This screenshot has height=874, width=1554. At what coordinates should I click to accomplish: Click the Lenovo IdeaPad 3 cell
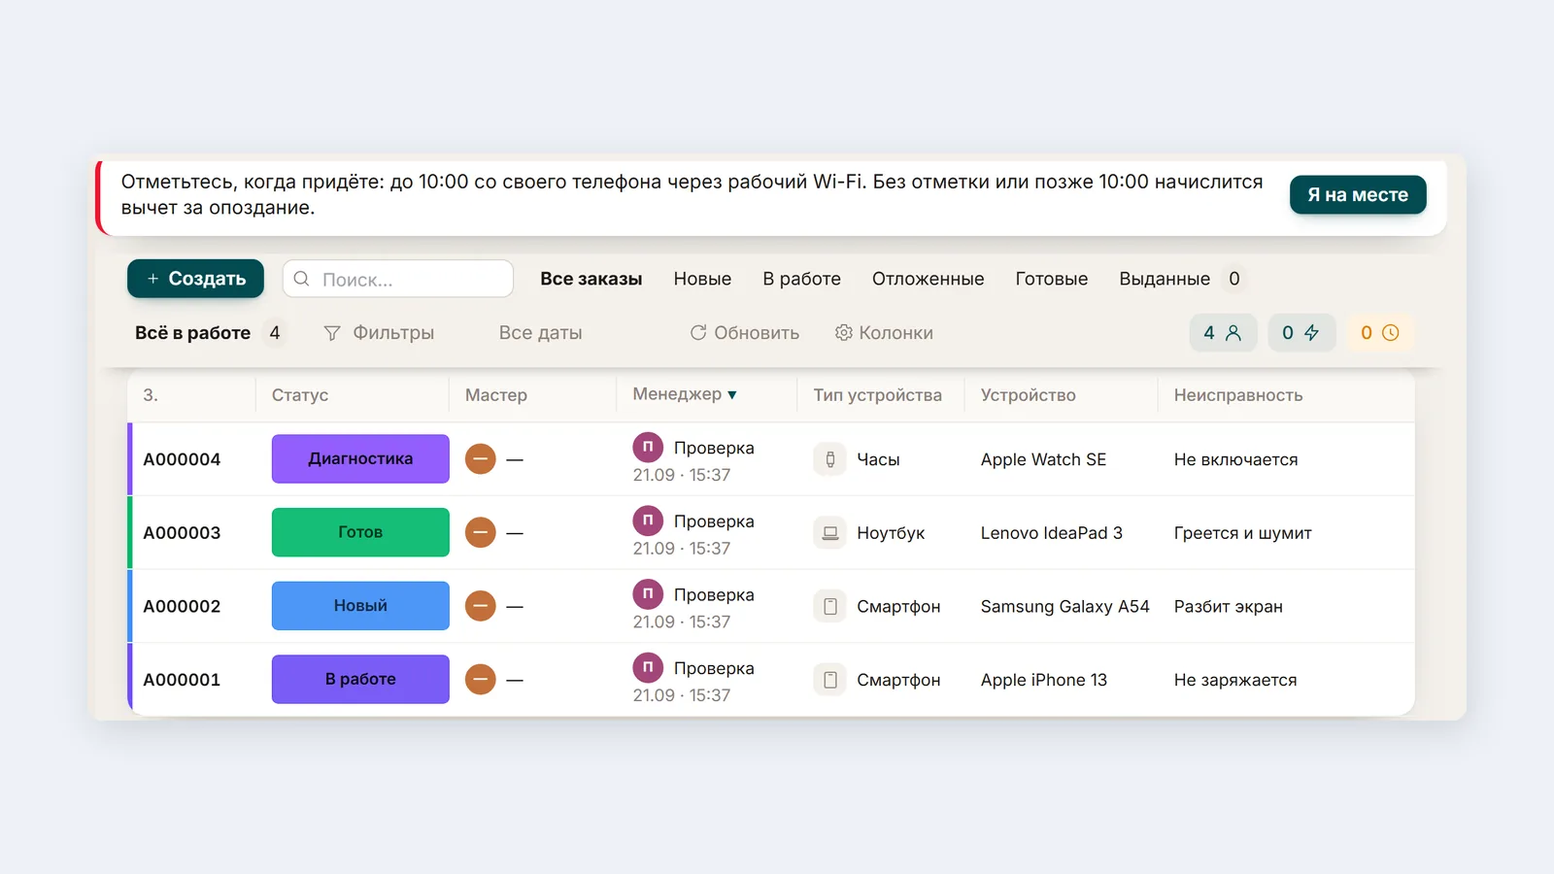click(1052, 533)
